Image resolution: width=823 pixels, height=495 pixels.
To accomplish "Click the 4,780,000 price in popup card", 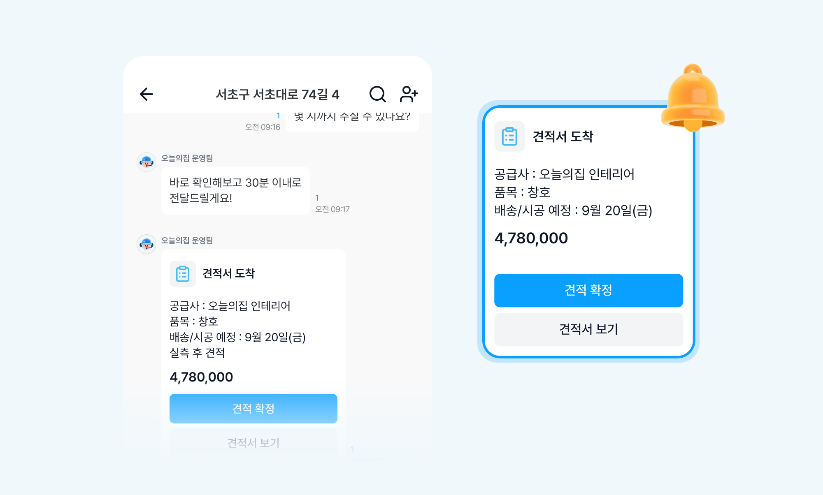I will (531, 238).
